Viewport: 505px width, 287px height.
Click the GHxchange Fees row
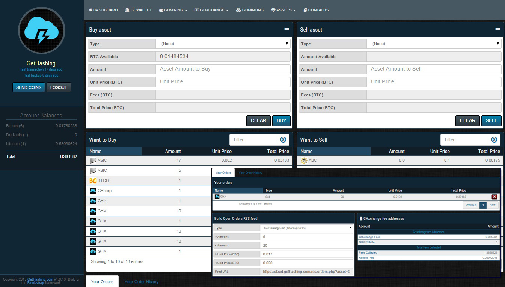click(428, 237)
